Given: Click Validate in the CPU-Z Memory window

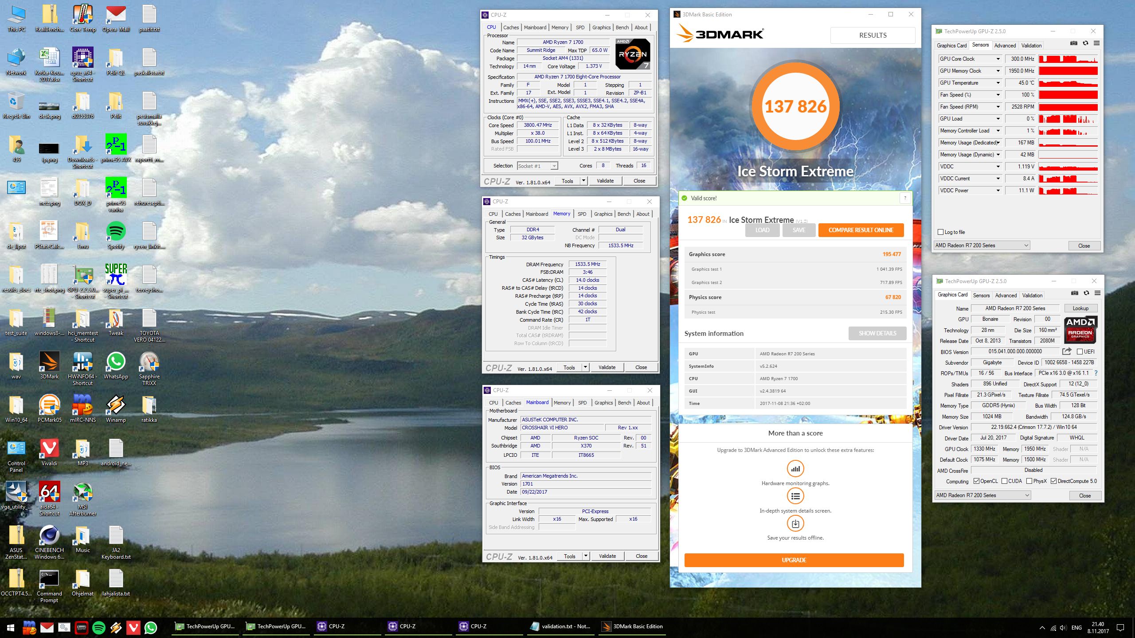Looking at the screenshot, I should click(x=607, y=367).
